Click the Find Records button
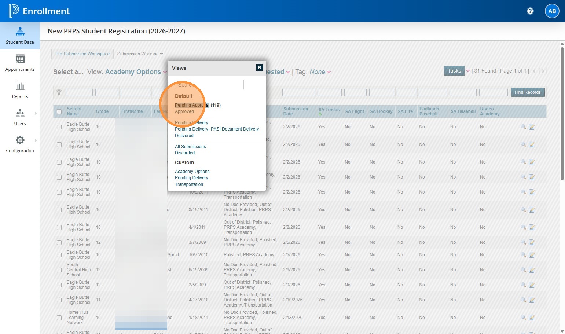 click(x=527, y=92)
